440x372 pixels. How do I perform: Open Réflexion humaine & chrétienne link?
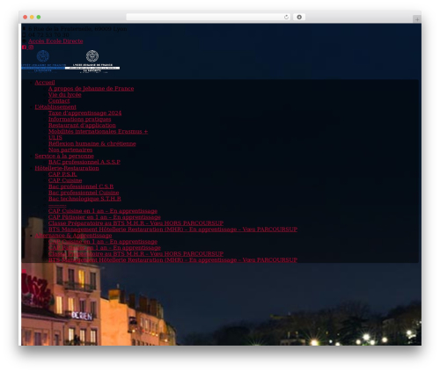point(92,144)
